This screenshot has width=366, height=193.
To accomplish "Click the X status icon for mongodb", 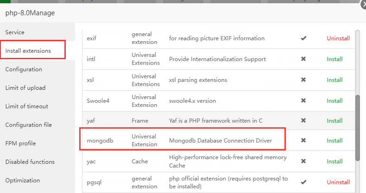I will point(303,141).
